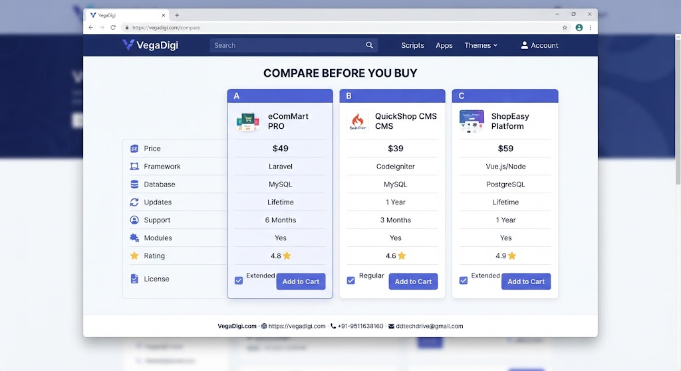Click the Support row icon

pos(134,220)
